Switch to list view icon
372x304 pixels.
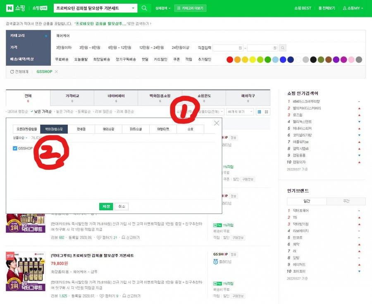[259, 112]
